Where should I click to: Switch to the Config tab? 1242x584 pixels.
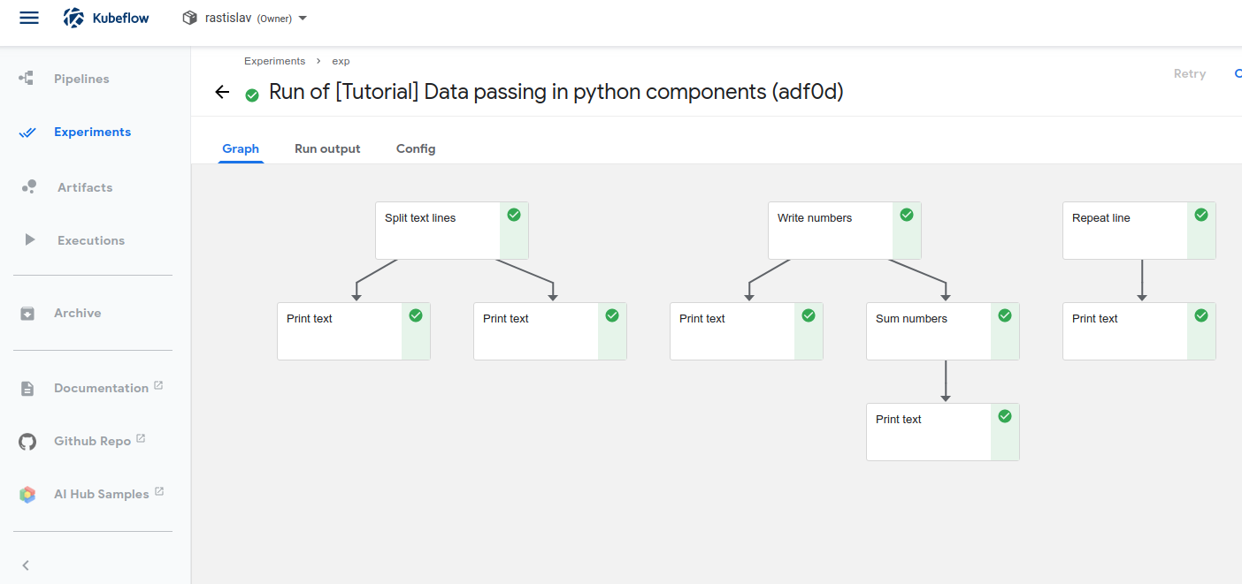point(416,148)
